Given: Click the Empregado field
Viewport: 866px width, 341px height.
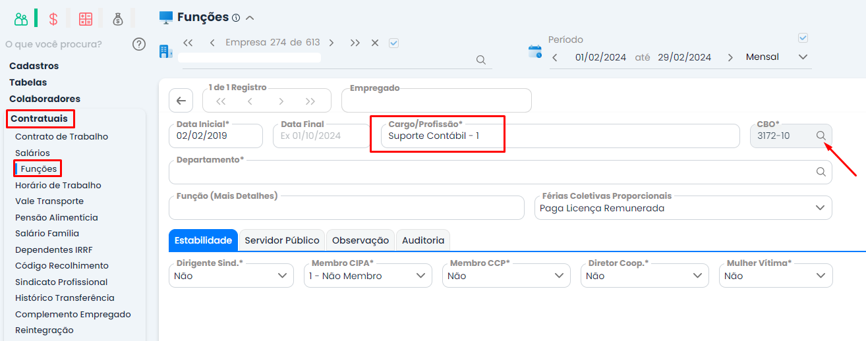Looking at the screenshot, I should click(x=436, y=101).
